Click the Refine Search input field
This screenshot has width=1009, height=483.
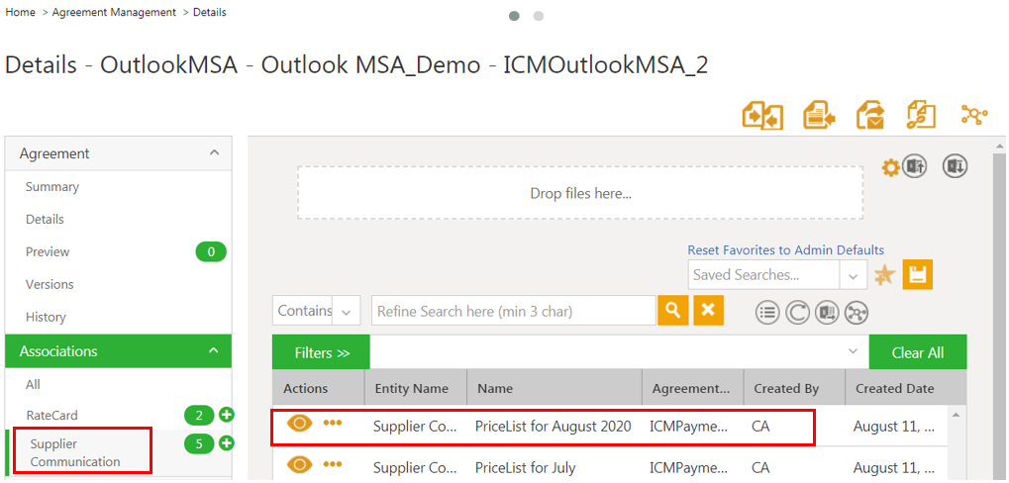click(x=513, y=311)
